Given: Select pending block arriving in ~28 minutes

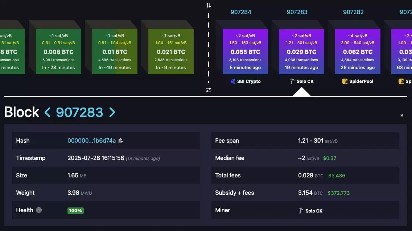Looking at the screenshot, I should (58, 51).
